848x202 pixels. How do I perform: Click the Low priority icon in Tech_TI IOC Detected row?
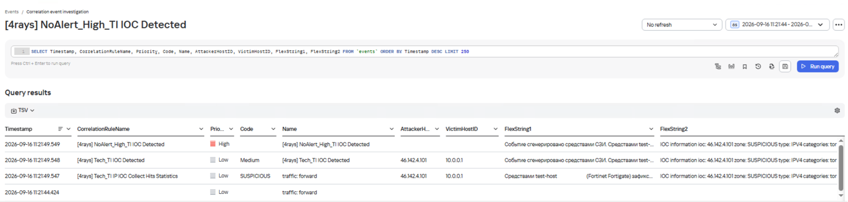[x=213, y=160]
